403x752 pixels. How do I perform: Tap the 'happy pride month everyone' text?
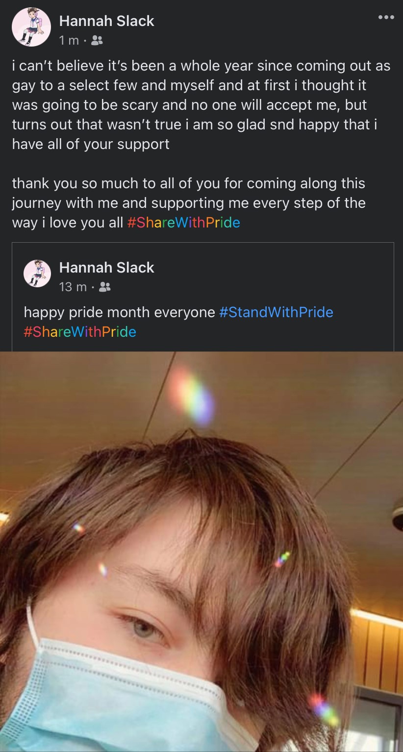119,312
